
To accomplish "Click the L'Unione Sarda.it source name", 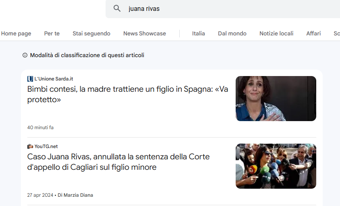I will point(54,79).
